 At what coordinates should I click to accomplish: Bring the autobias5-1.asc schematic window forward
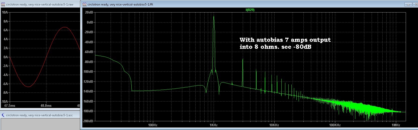40,115
